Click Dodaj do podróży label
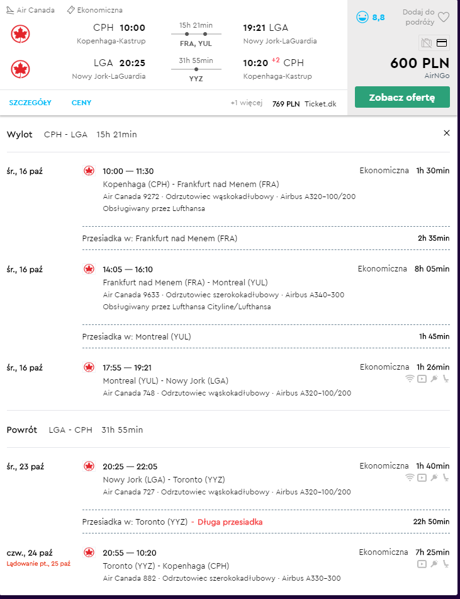 click(x=418, y=17)
